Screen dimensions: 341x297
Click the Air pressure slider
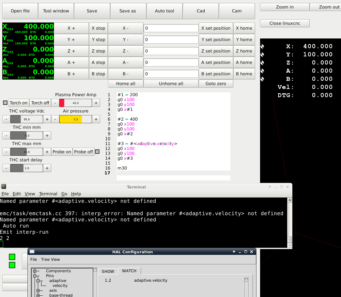[76, 119]
